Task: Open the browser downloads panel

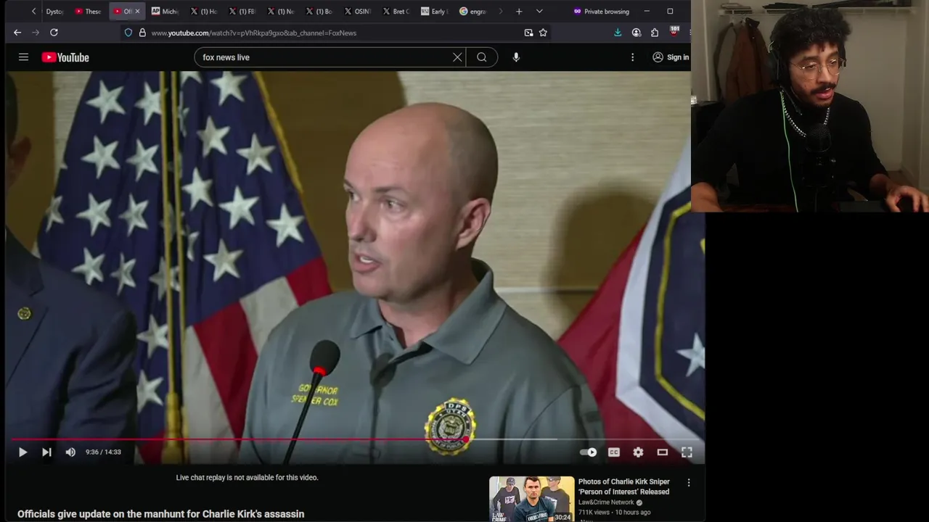Action: click(x=618, y=33)
